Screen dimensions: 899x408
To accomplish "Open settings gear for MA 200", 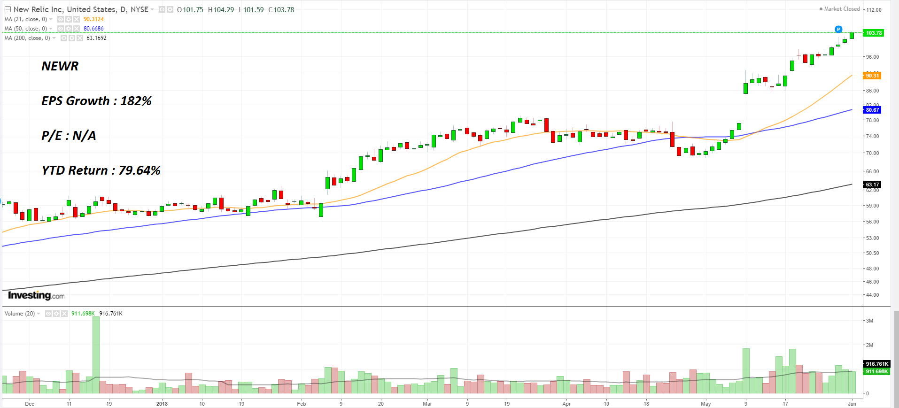I will click(72, 38).
